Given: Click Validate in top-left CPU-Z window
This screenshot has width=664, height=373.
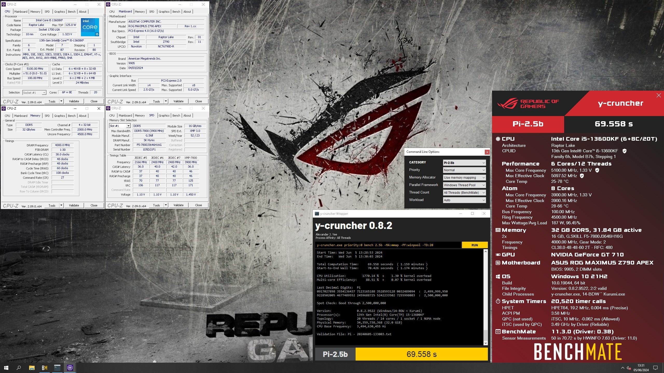Looking at the screenshot, I should coord(74,101).
